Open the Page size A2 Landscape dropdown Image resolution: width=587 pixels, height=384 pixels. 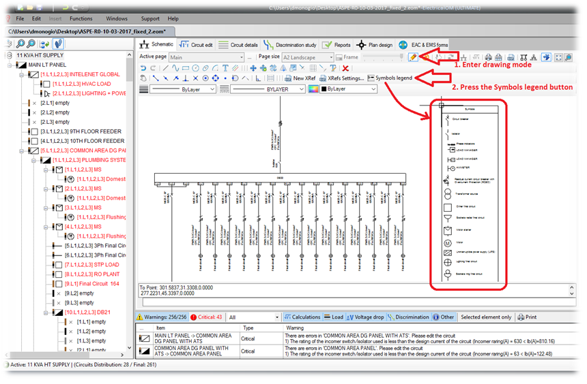click(307, 57)
